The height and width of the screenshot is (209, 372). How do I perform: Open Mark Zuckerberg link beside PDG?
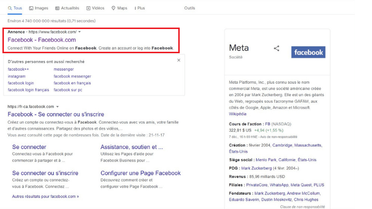click(256, 168)
